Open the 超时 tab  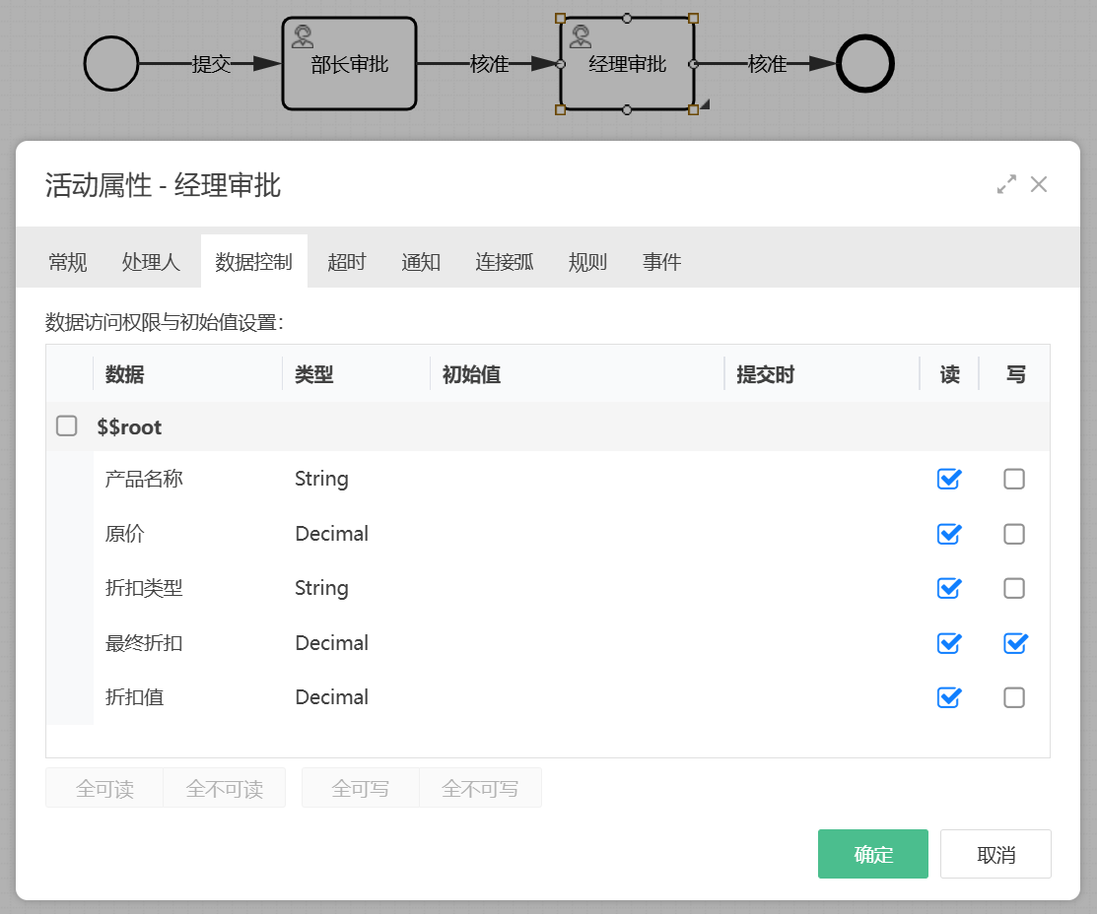346,262
